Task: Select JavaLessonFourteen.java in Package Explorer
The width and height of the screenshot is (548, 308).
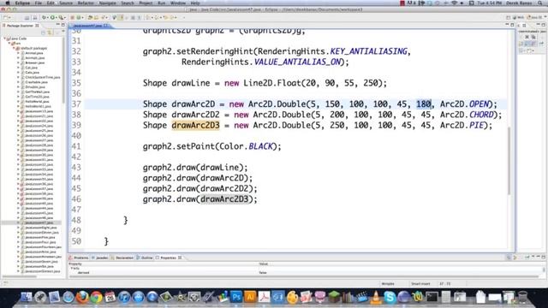Action: (43, 247)
